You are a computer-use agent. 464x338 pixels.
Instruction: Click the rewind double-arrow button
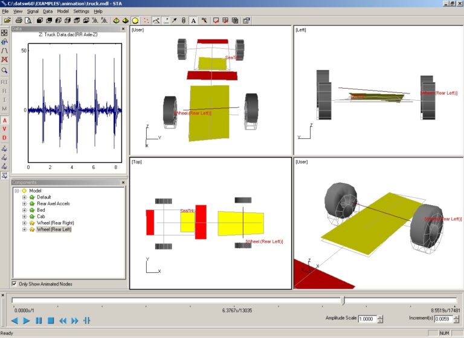pyautogui.click(x=63, y=320)
